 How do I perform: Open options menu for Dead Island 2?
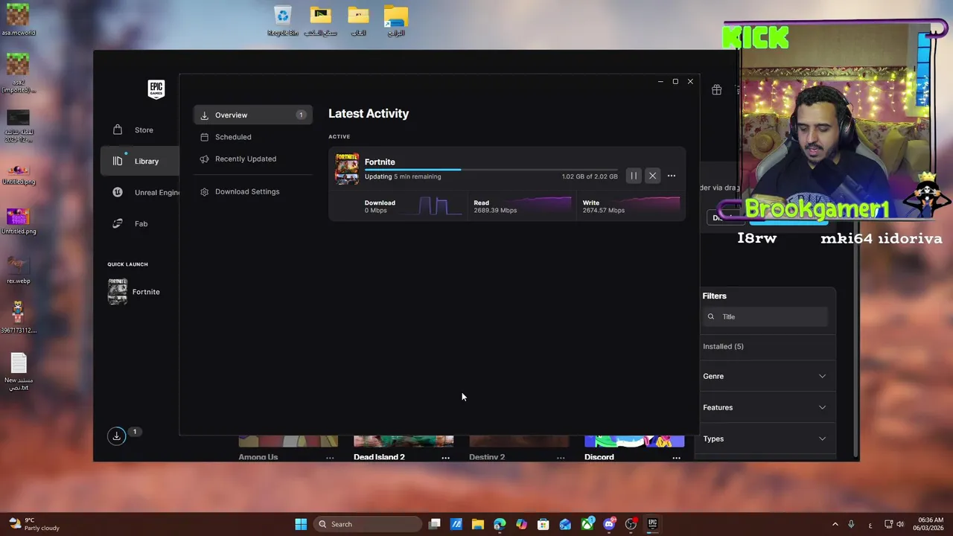click(x=445, y=458)
